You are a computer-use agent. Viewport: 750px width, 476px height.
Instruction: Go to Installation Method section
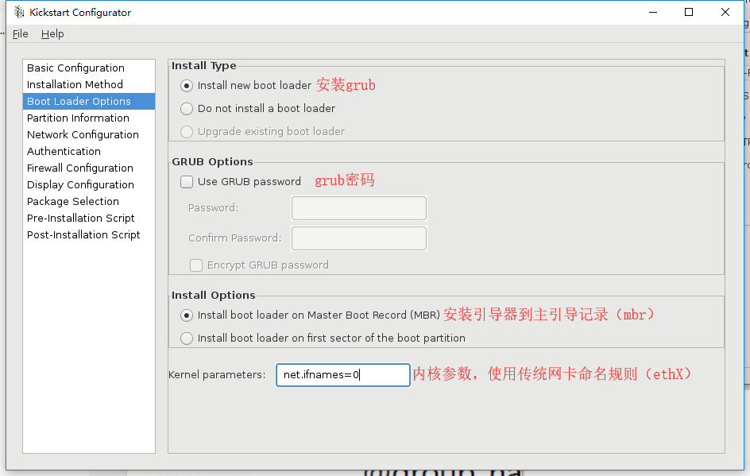89,85
